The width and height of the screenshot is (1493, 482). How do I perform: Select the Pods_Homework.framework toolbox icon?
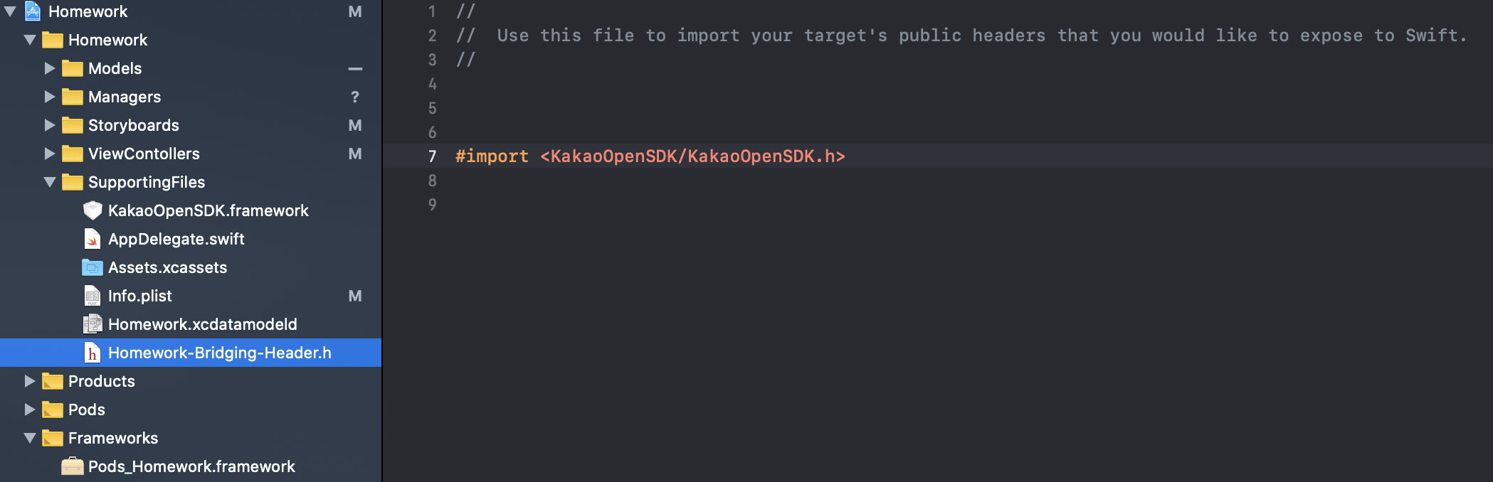pos(72,466)
